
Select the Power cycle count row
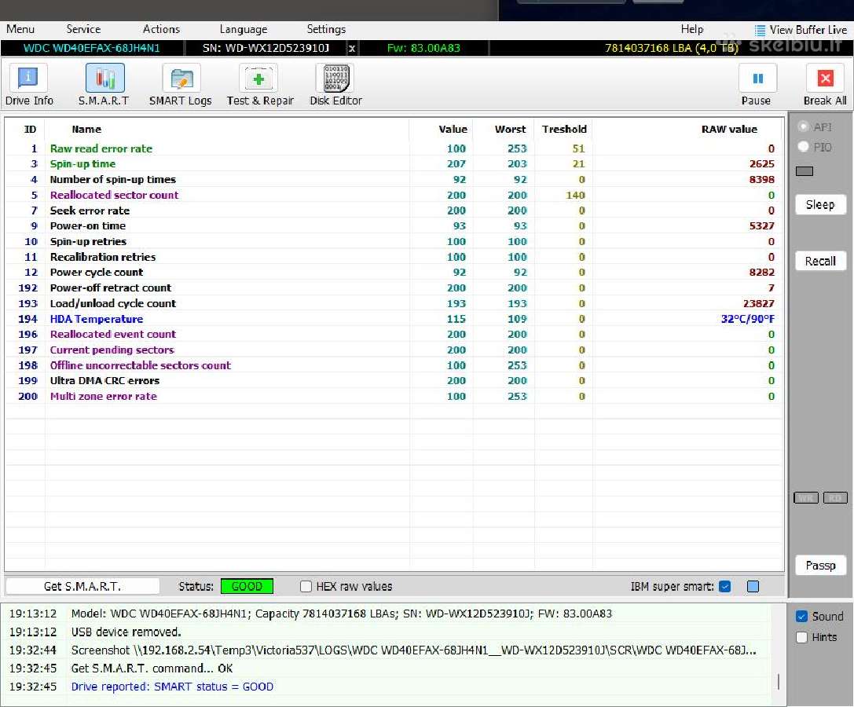click(394, 272)
